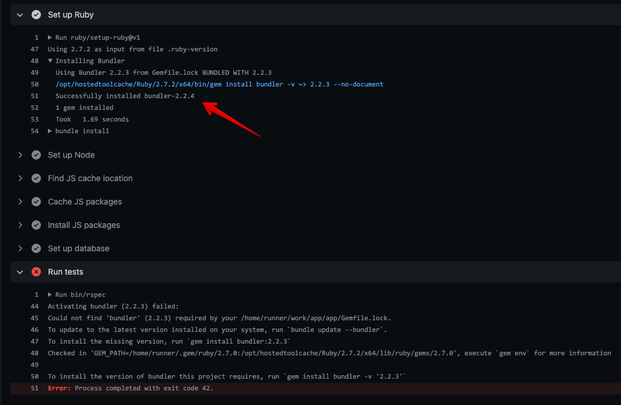Click Set up Ruby success checkmark icon
Viewport: 621px width, 405px height.
[36, 15]
